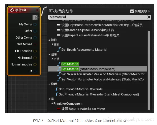Open the arrow beside 情境关联
Image resolution: width=157 pixels, height=125 pixels.
point(149,11)
